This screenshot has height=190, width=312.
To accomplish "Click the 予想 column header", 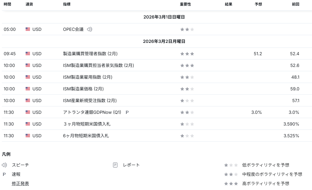I will click(x=258, y=4).
